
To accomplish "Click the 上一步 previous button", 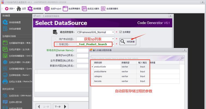I will 43,107.
